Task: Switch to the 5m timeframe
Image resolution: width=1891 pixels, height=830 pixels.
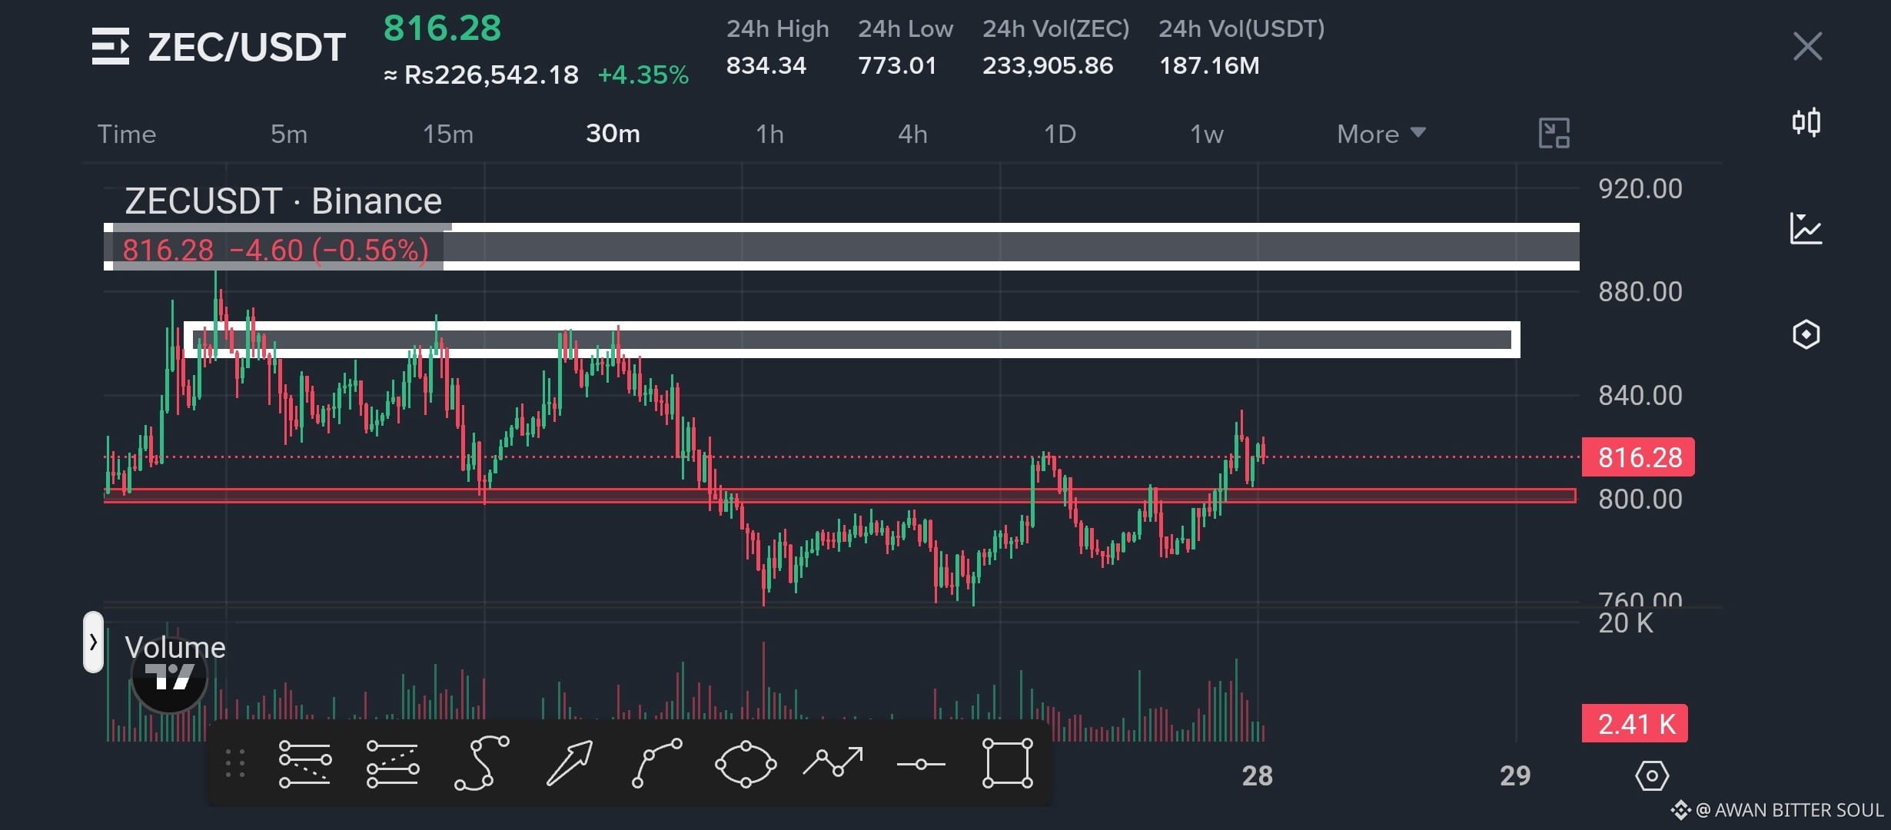Action: click(288, 134)
